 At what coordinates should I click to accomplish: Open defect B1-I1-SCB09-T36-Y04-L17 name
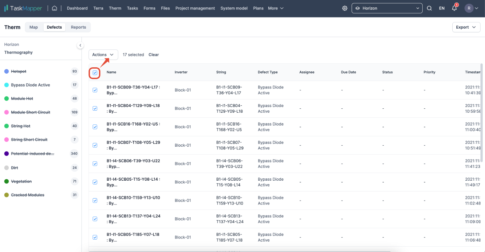133,90
